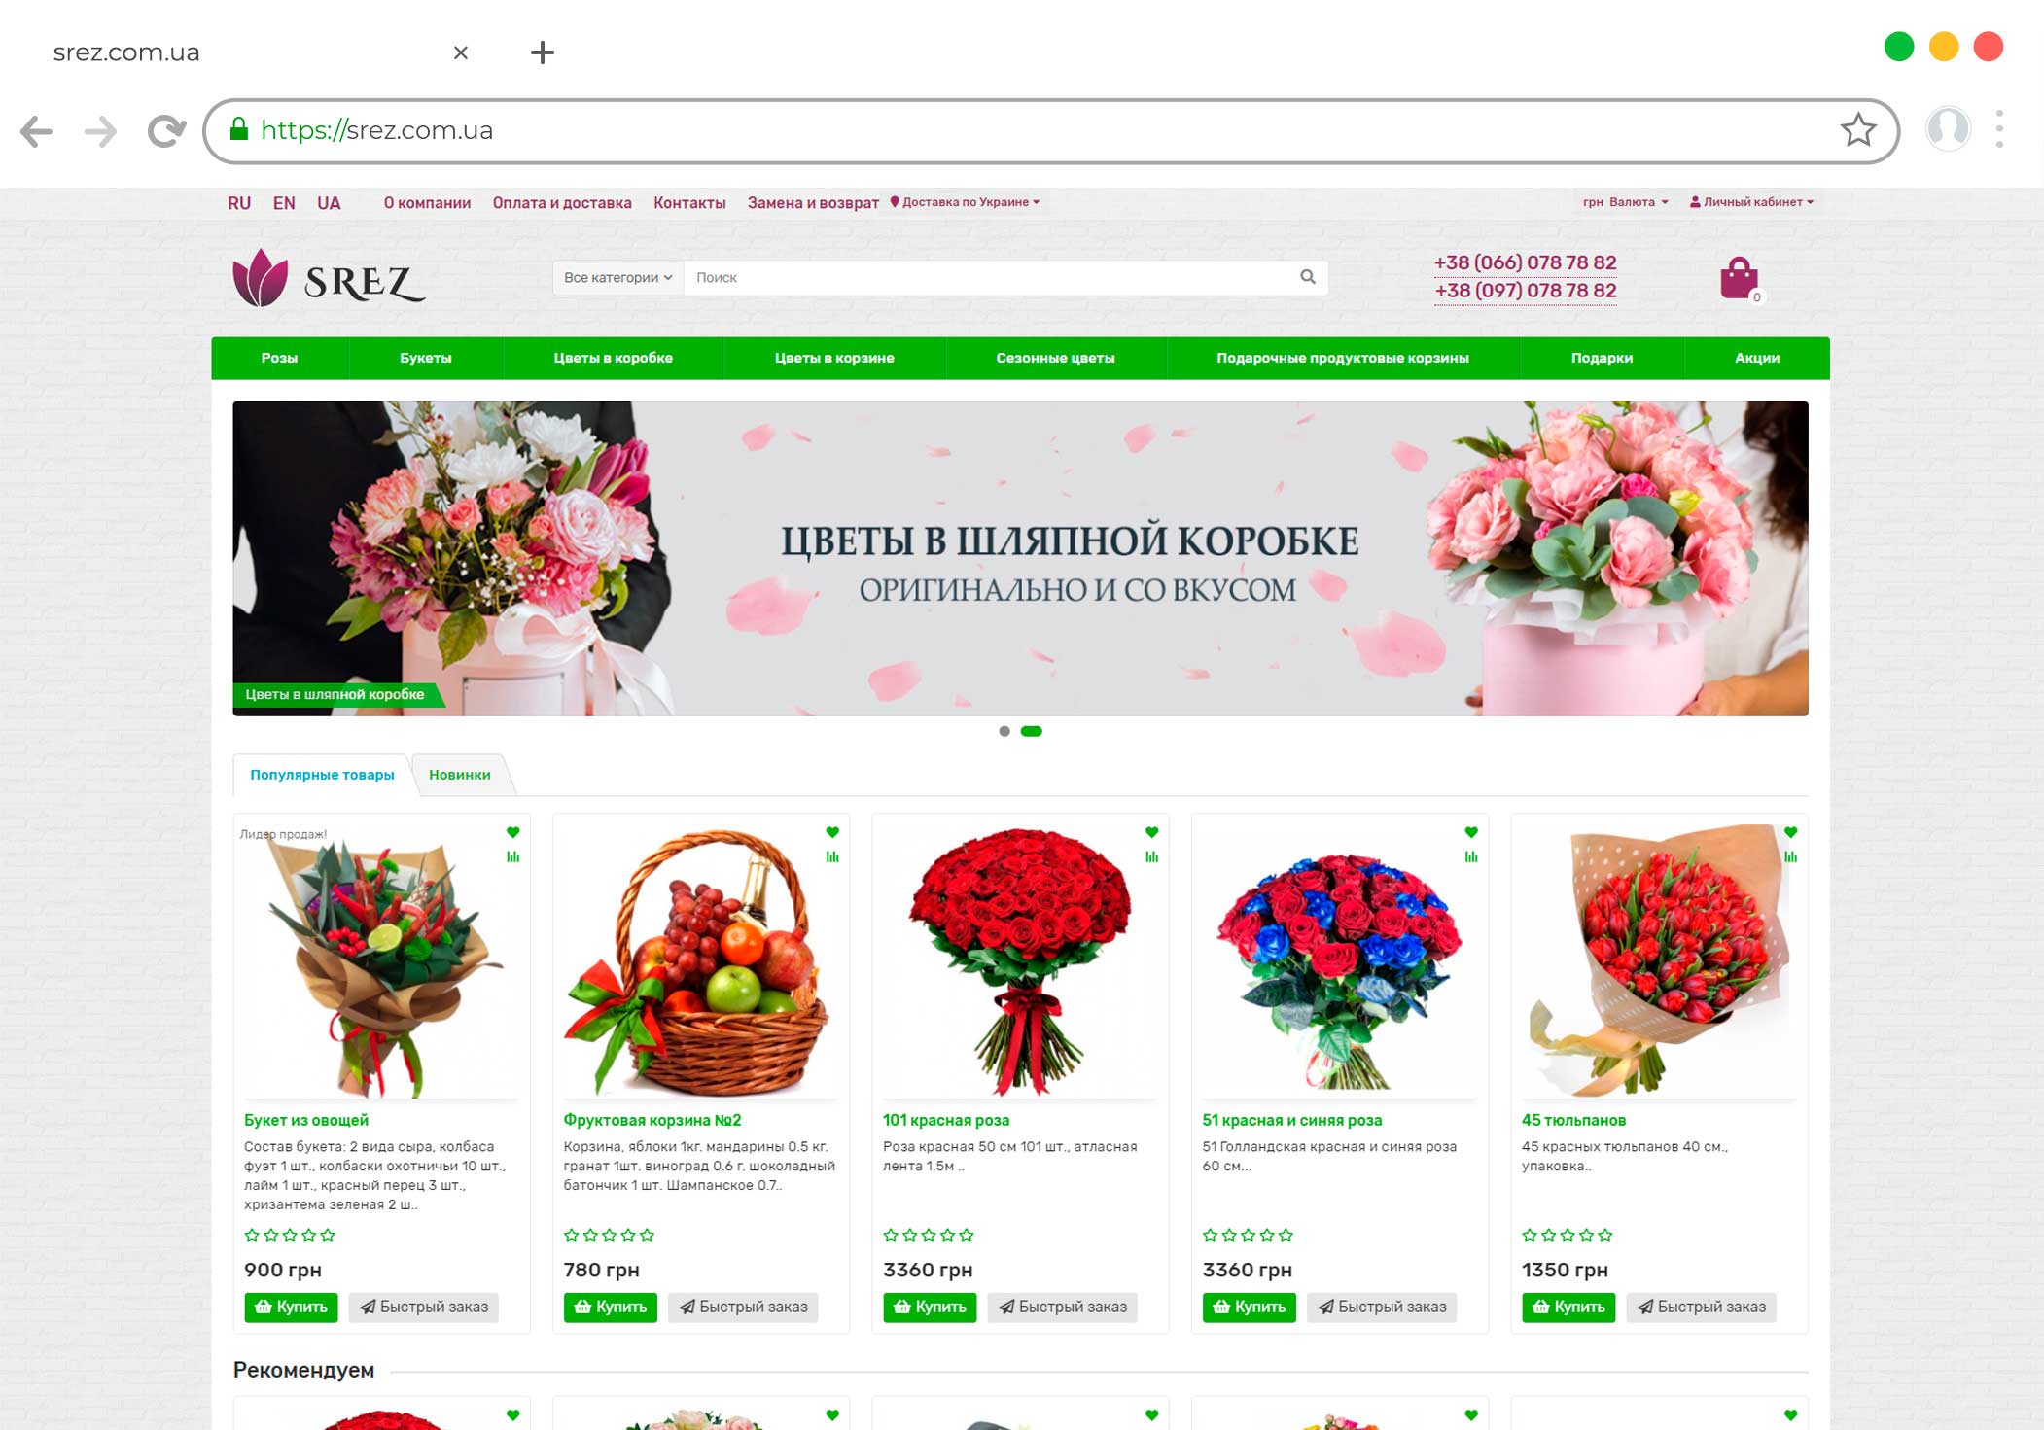Open Все категории search filter

(618, 277)
